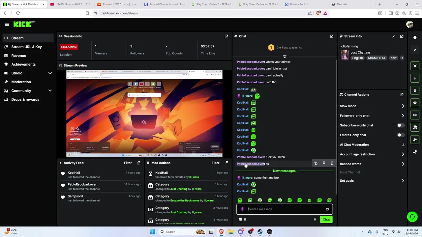Viewport: 422px width, 237px height.
Task: Open PabloEscobarLover's profile from 'fuck you' message
Action: pyautogui.click(x=251, y=157)
